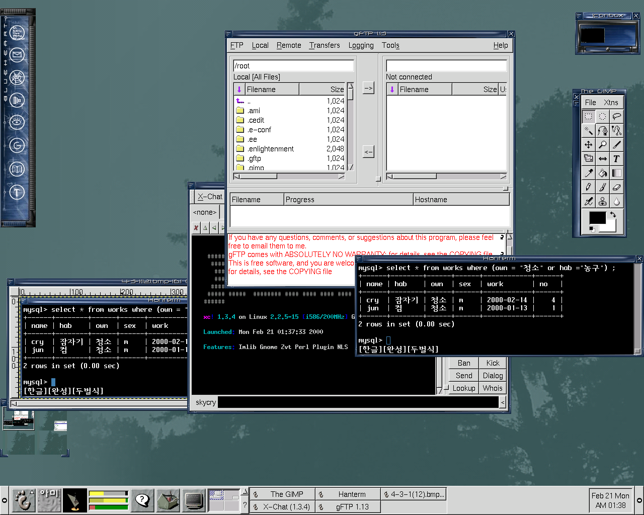Click the Send button in X-Chat
The image size is (644, 515).
click(x=464, y=376)
